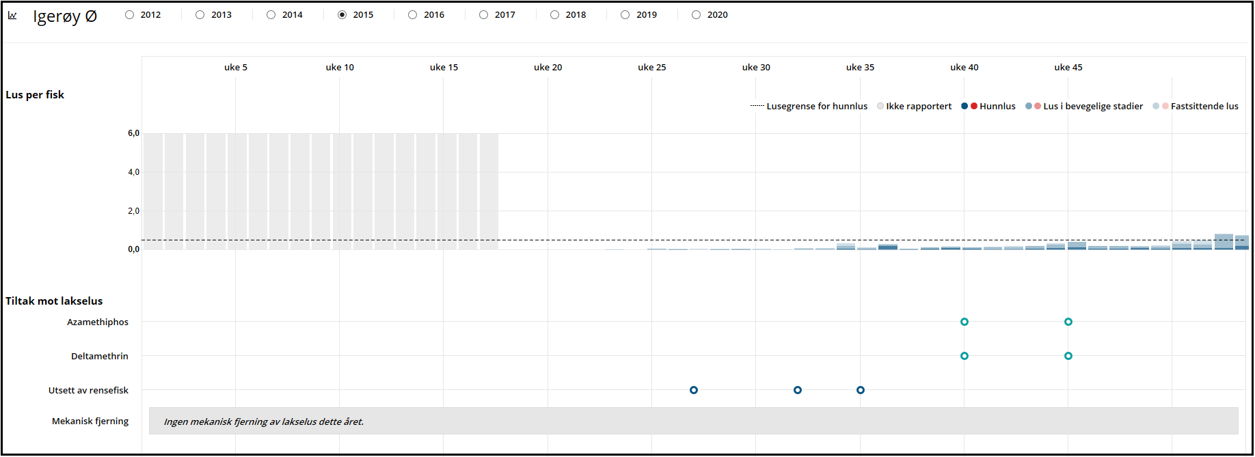Select the 2013 year option

click(x=200, y=15)
